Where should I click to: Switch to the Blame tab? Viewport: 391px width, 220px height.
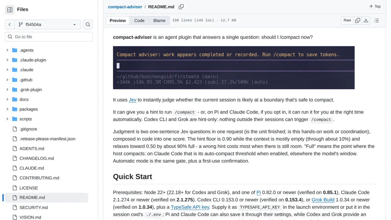coord(159,20)
